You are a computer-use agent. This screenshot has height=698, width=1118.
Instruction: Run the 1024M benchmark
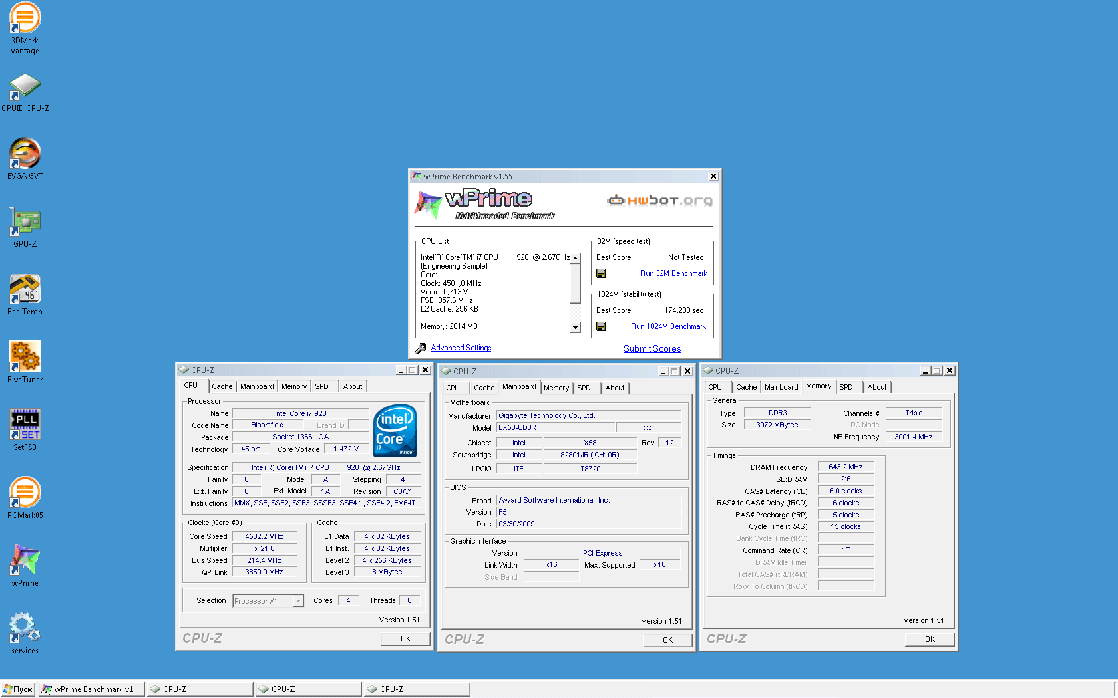(x=668, y=326)
